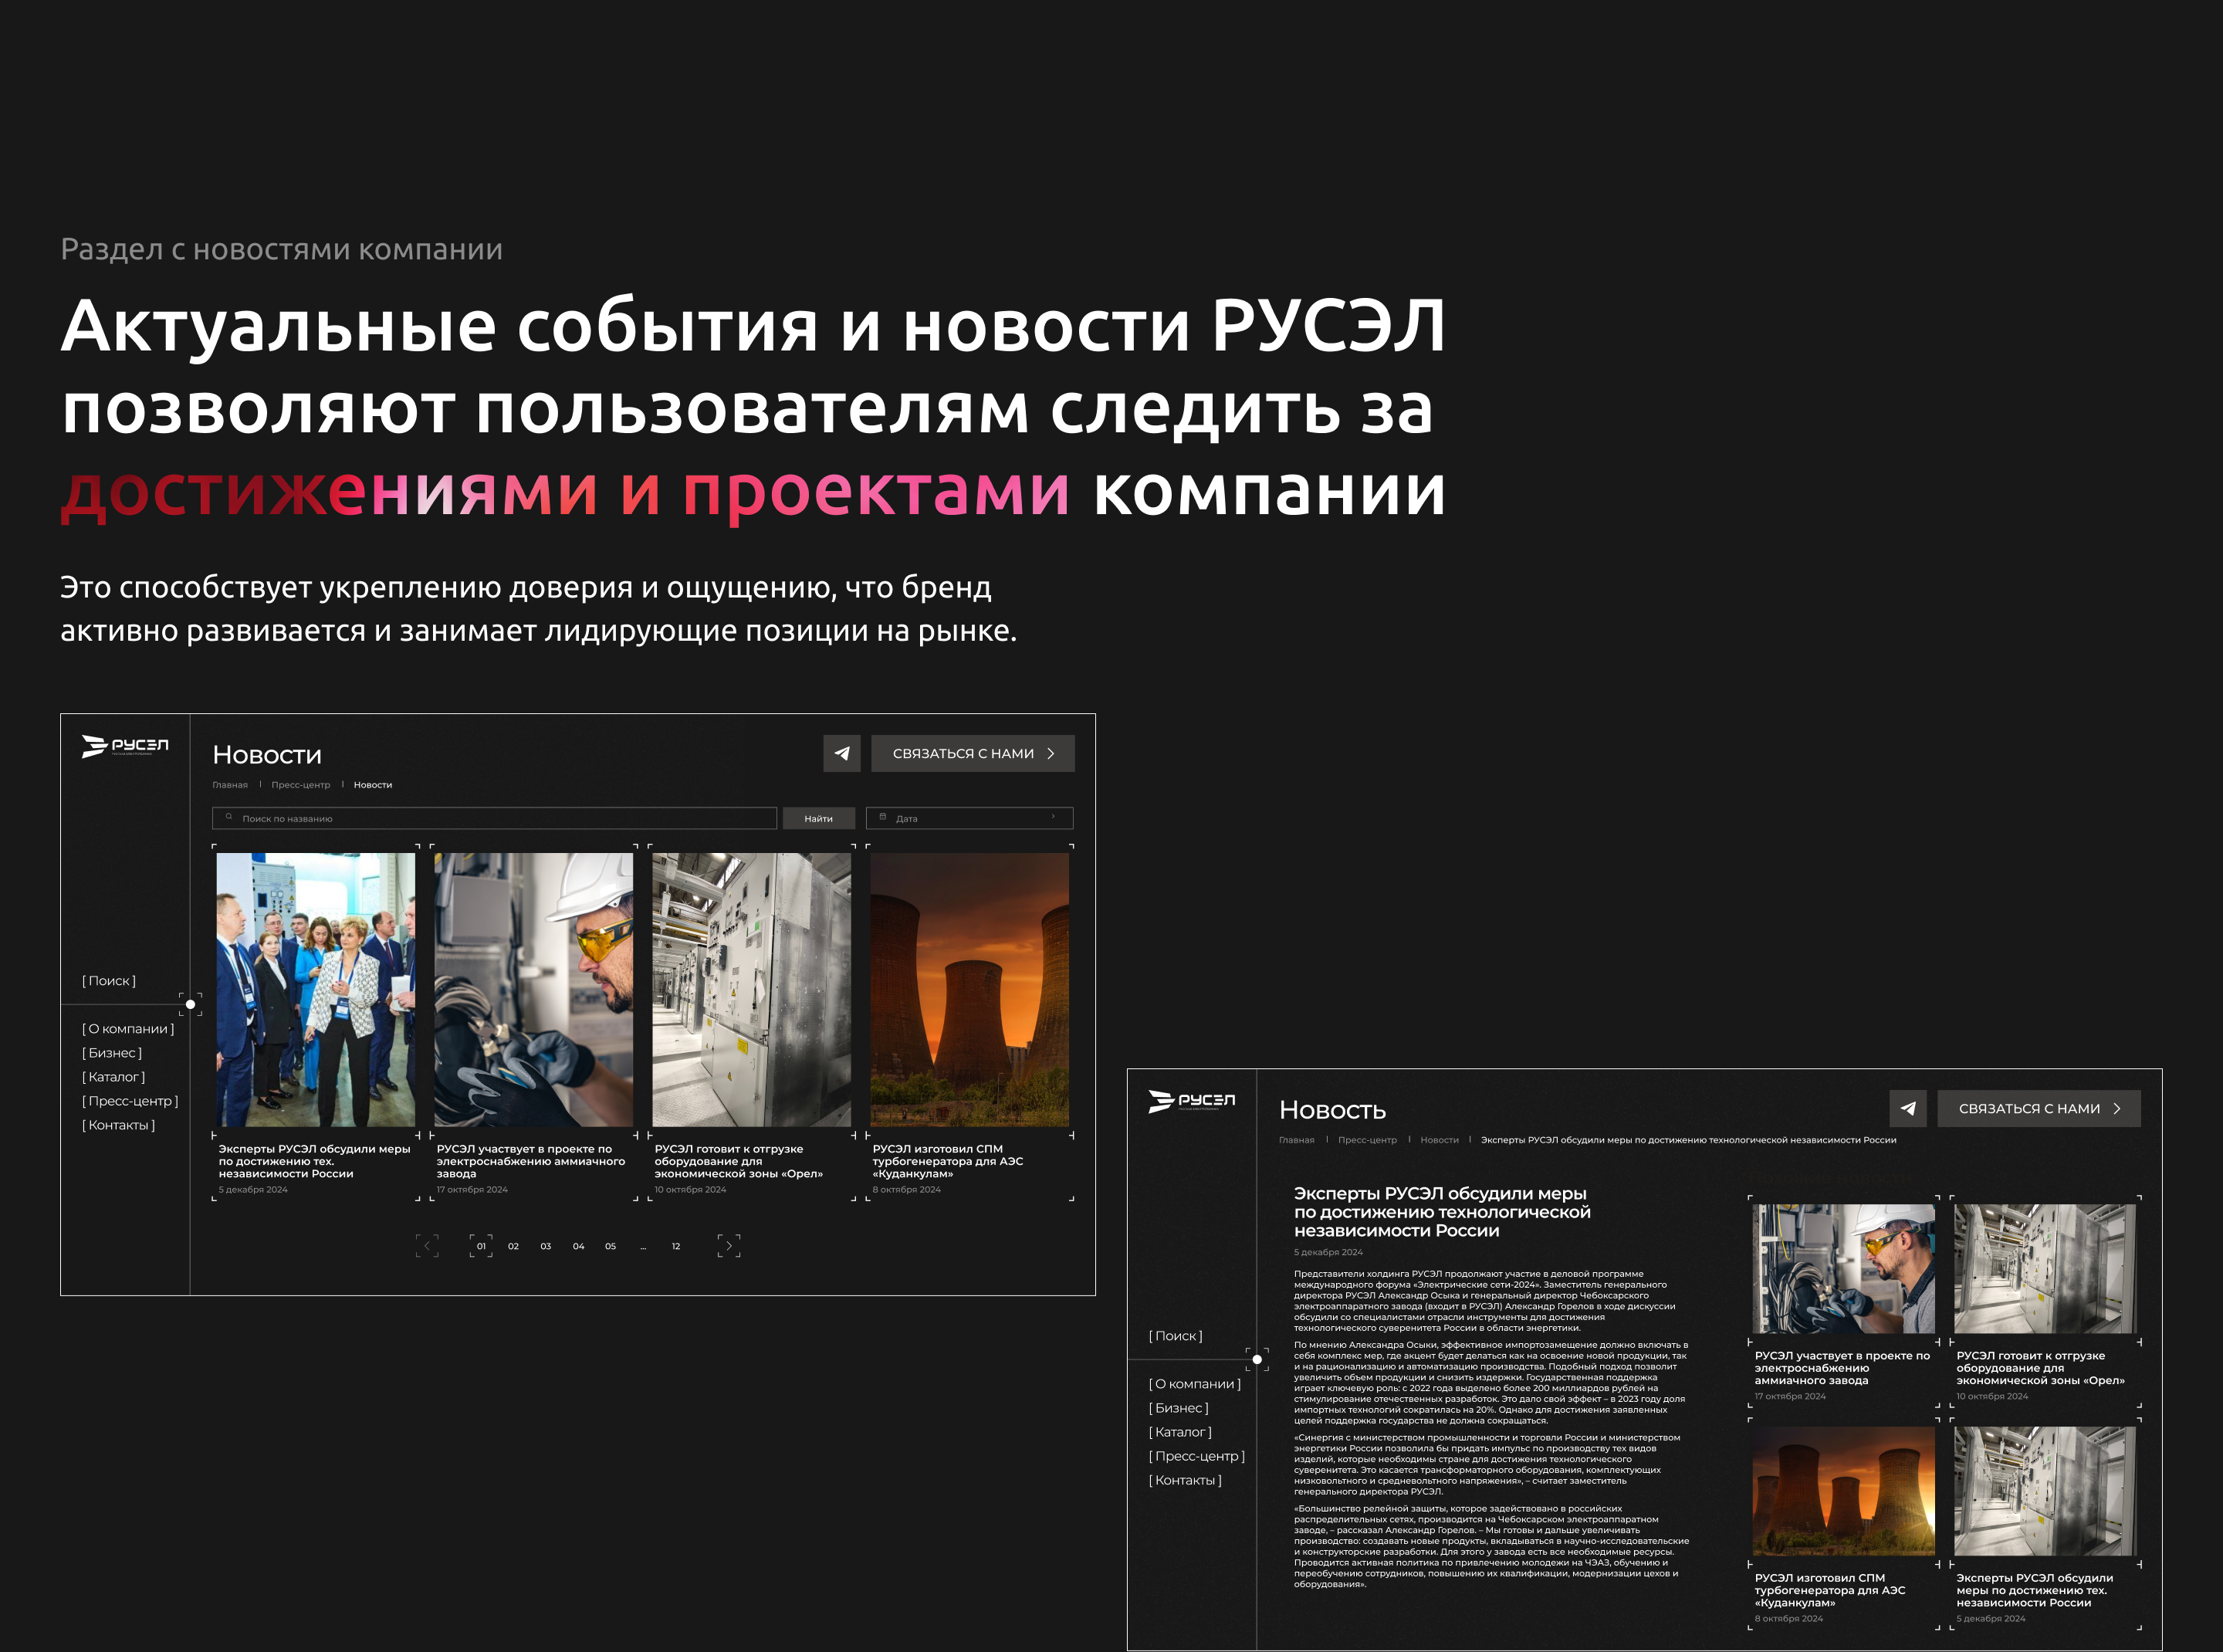Open Каталог in article page sidebar

[x=1180, y=1432]
